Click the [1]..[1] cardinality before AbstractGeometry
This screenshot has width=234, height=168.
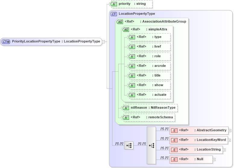coord(164,129)
